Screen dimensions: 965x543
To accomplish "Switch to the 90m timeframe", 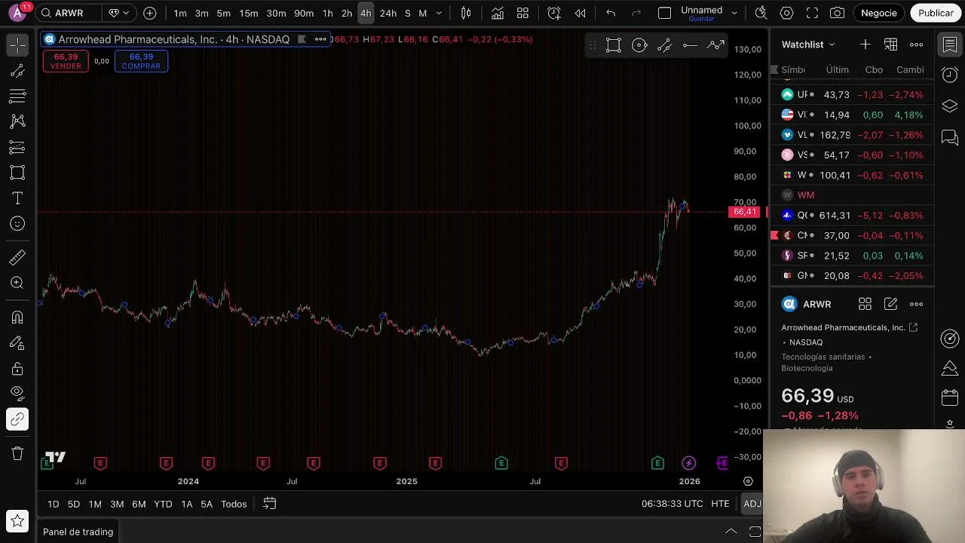I will [304, 13].
